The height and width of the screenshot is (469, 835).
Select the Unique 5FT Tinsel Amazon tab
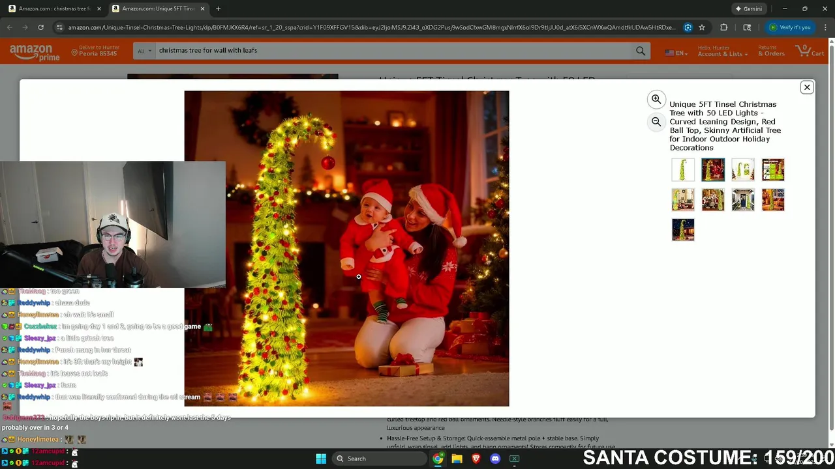(x=157, y=8)
